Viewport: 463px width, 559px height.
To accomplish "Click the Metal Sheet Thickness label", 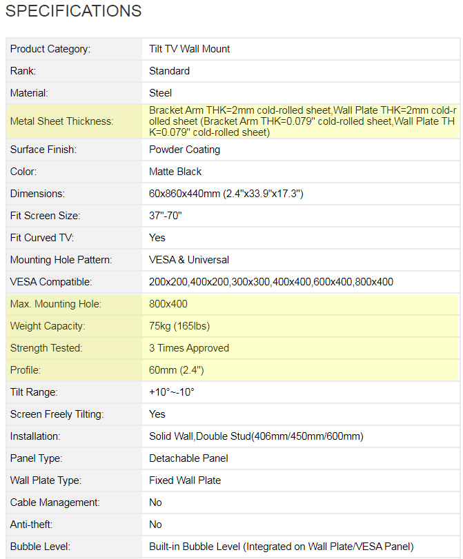I will 62,121.
